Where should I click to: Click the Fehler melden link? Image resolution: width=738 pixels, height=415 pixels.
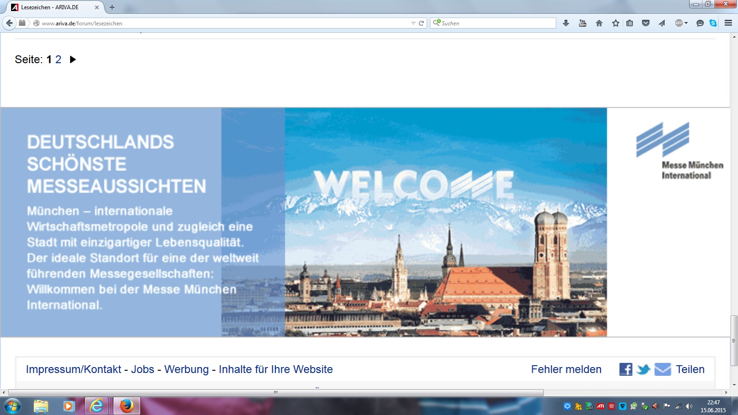point(566,369)
